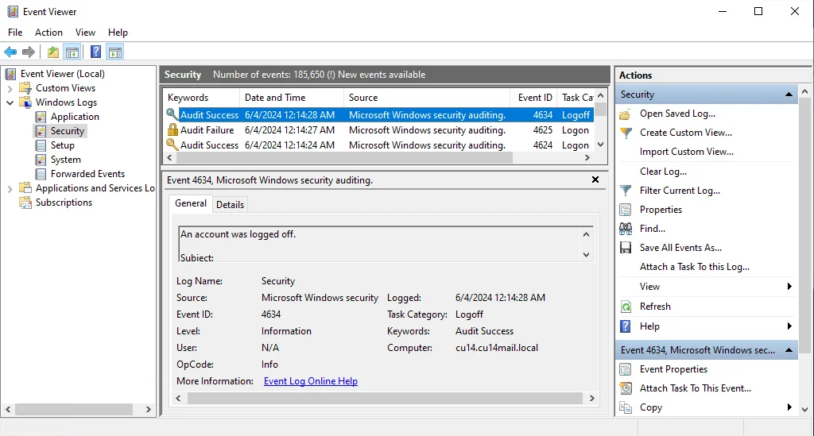Viewport: 814px width, 436px height.
Task: Click the Create Custom View funnel icon
Action: pyautogui.click(x=626, y=133)
